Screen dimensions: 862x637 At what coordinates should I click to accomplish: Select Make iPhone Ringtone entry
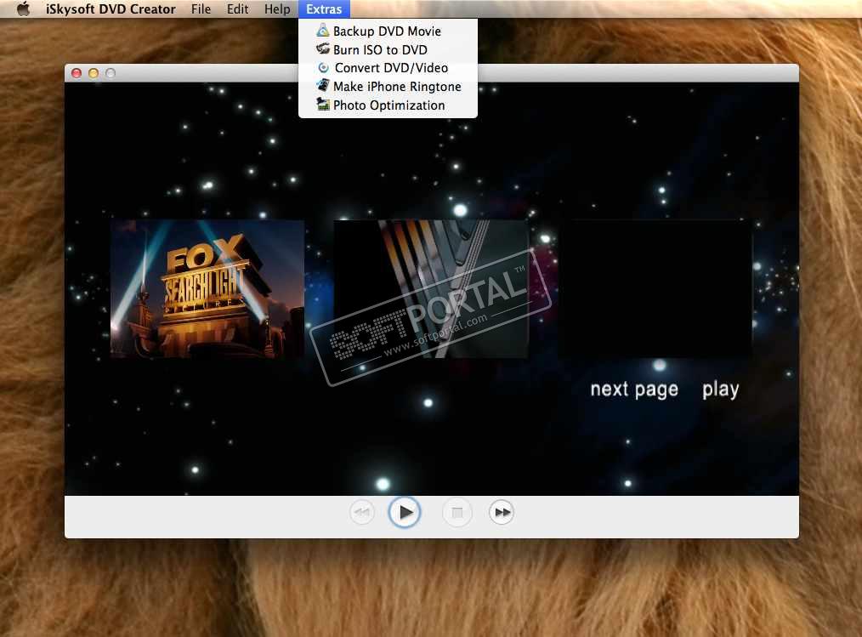(x=388, y=87)
